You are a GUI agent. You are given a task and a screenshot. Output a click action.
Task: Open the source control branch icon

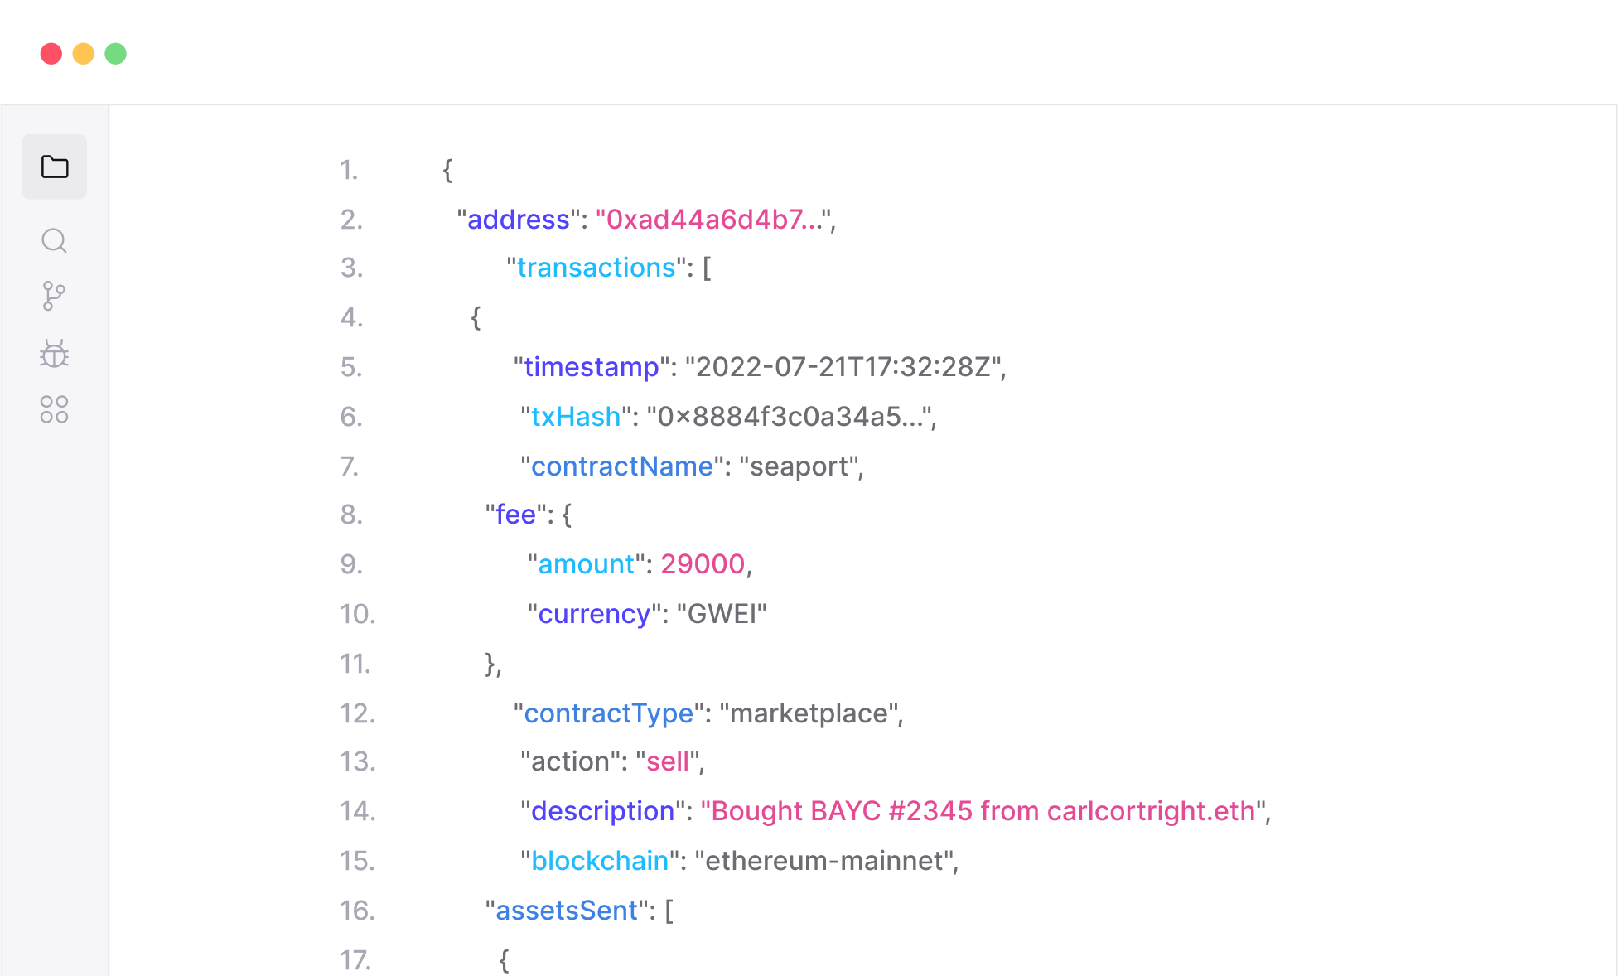click(x=54, y=296)
